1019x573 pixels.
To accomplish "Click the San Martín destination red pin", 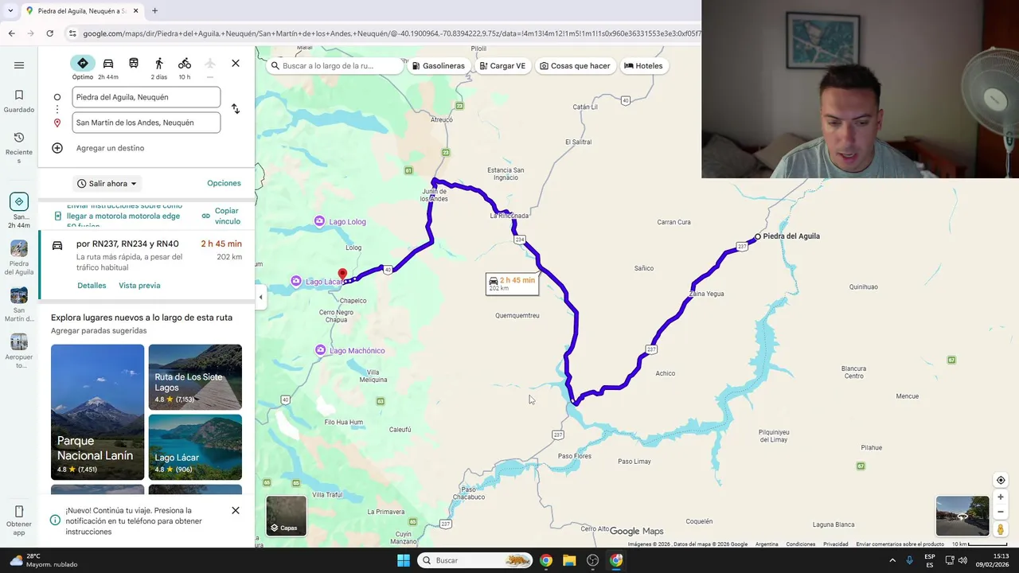I will [x=342, y=275].
